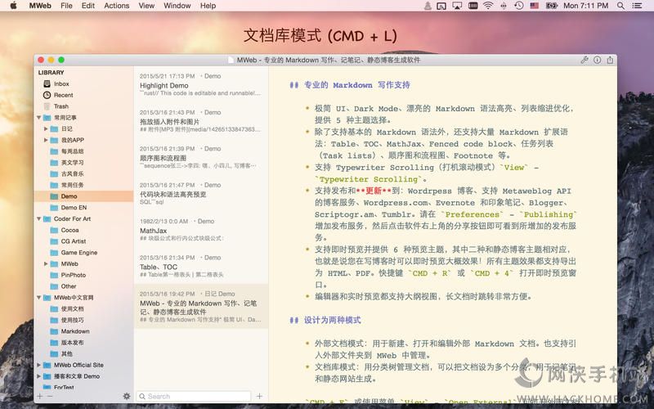The image size is (654, 409).
Task: Open the Edit menu
Action: coord(88,6)
